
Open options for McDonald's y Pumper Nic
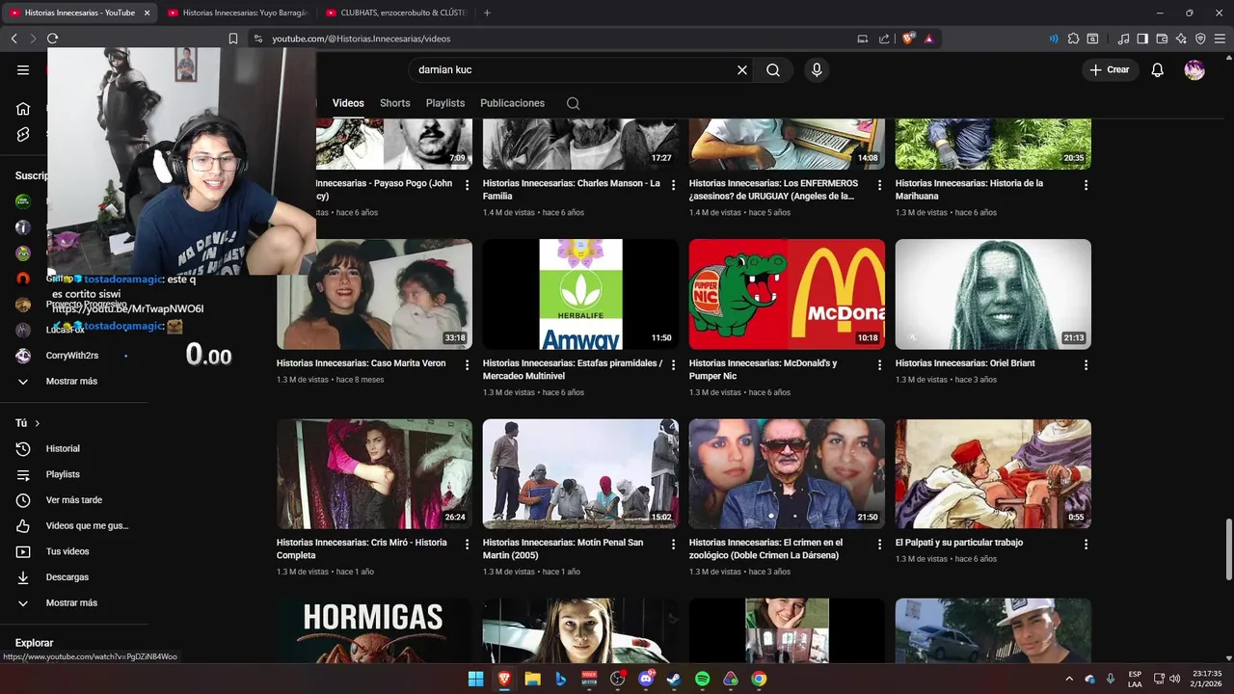pyautogui.click(x=880, y=365)
